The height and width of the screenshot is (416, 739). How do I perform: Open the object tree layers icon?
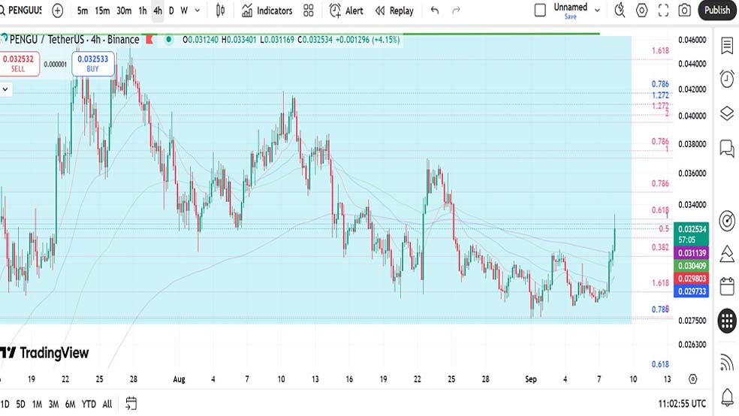point(727,113)
